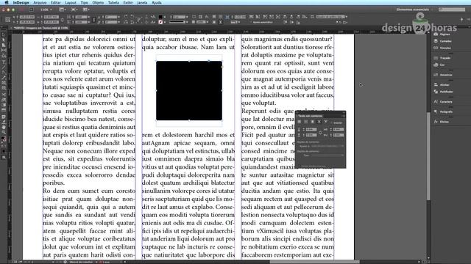471x264 pixels.
Task: Toggle the Inverter checkbox
Action: pos(336,122)
